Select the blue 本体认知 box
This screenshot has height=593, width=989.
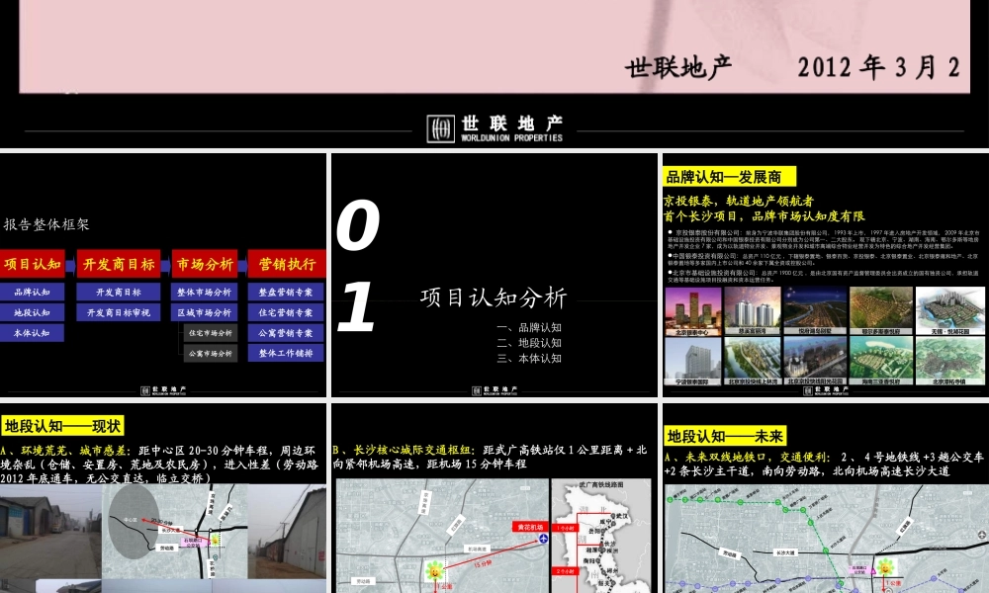[32, 333]
